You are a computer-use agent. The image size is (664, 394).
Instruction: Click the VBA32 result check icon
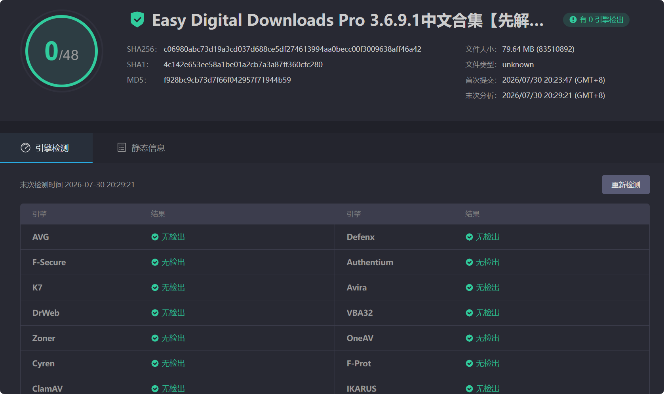point(469,313)
